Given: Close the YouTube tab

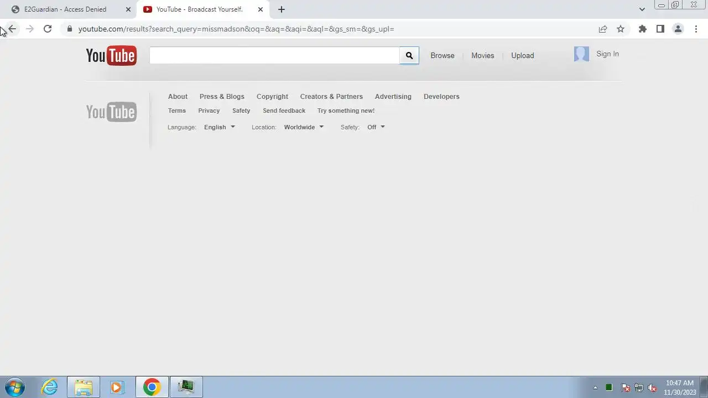Looking at the screenshot, I should [x=261, y=9].
